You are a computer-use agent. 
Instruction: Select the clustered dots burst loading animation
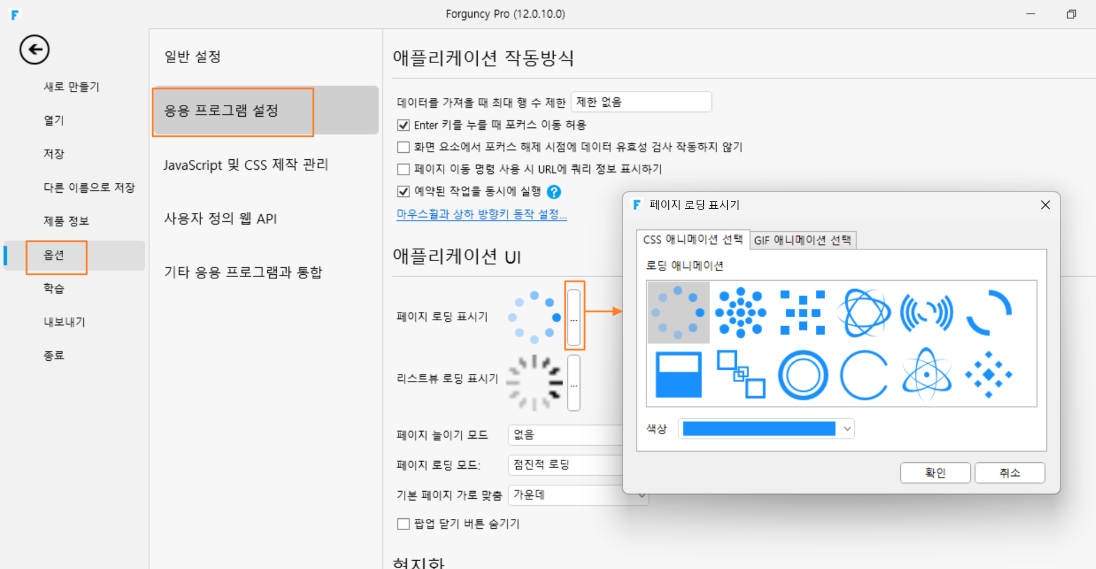(740, 313)
